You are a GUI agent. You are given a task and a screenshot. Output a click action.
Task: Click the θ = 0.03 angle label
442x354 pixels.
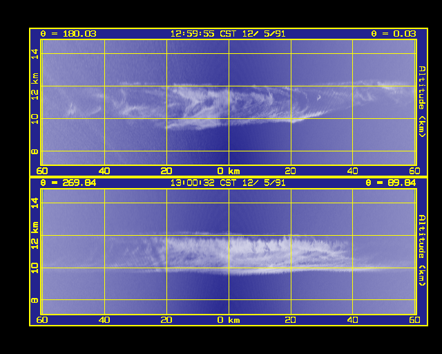(x=394, y=34)
